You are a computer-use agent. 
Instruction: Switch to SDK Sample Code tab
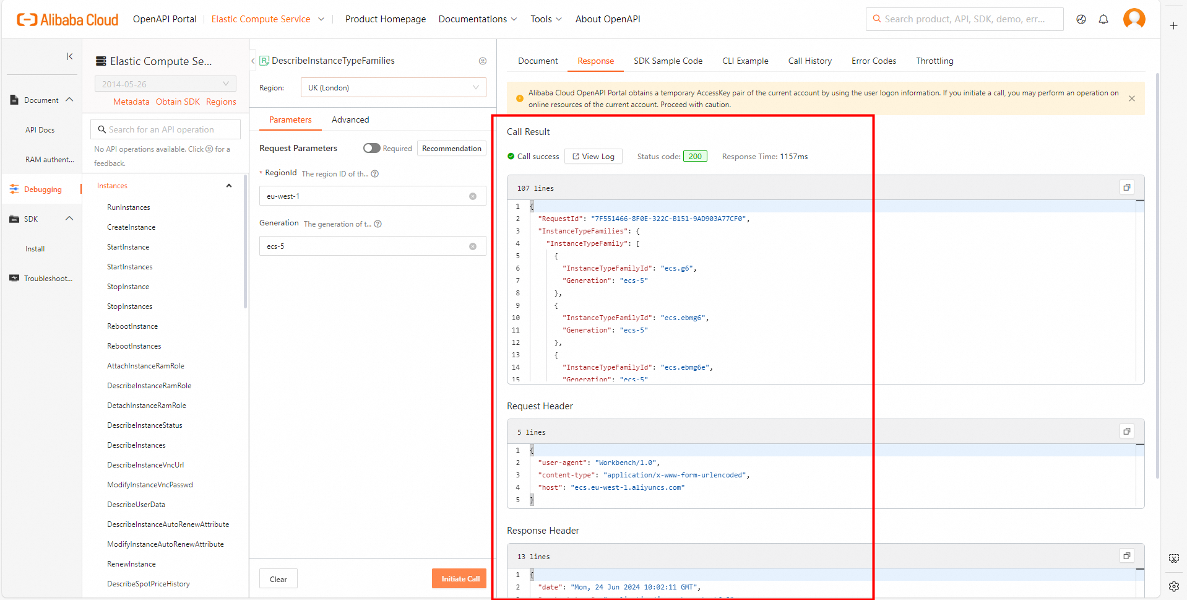668,61
